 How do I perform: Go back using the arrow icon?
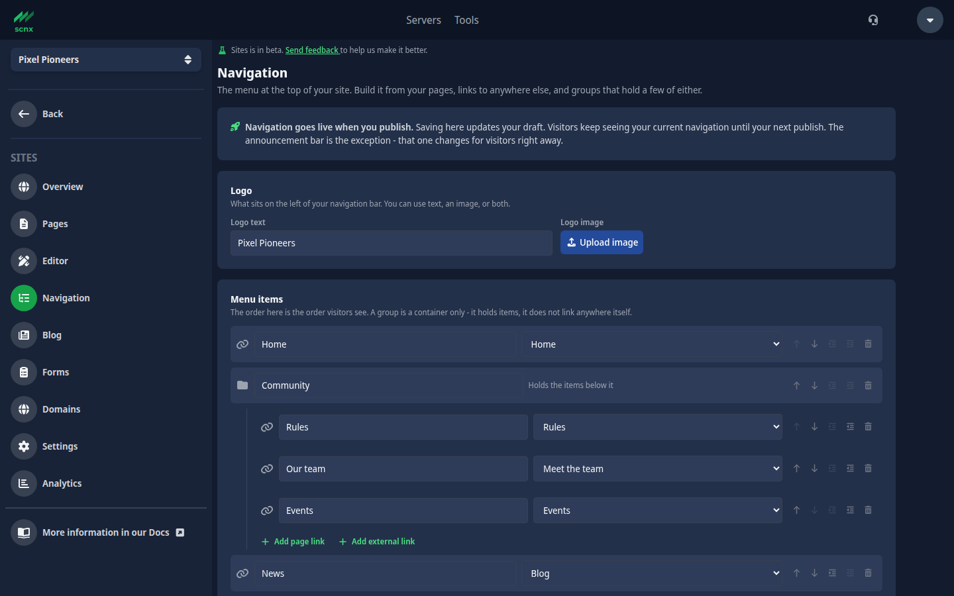point(24,114)
